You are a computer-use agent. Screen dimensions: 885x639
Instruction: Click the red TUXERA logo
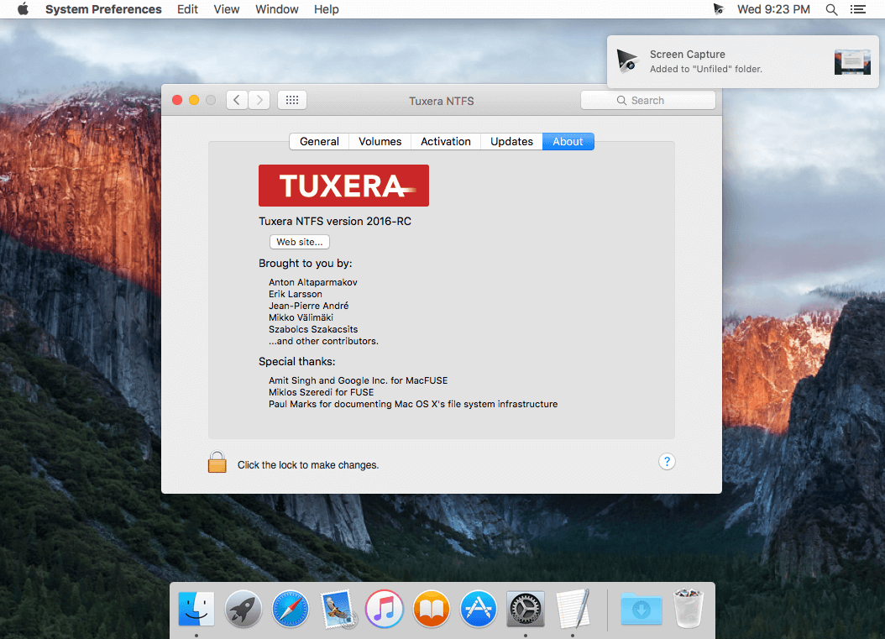click(x=343, y=186)
